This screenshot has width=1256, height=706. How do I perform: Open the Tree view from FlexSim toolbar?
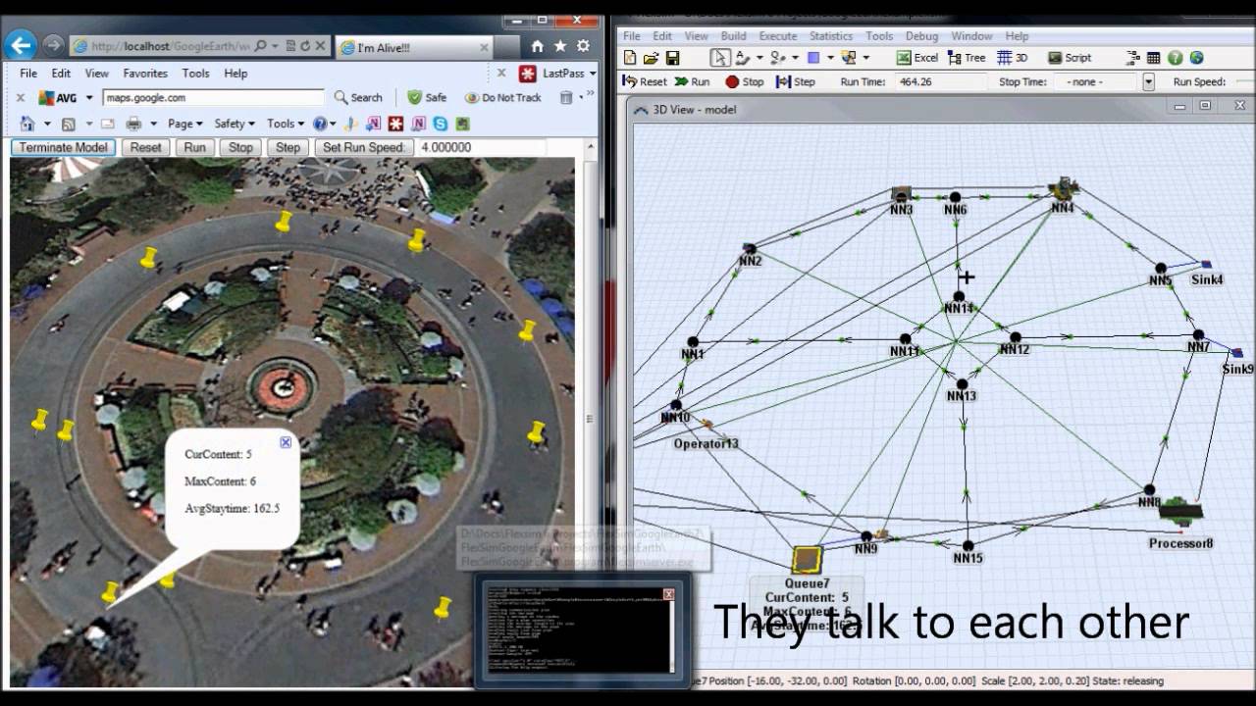click(967, 58)
